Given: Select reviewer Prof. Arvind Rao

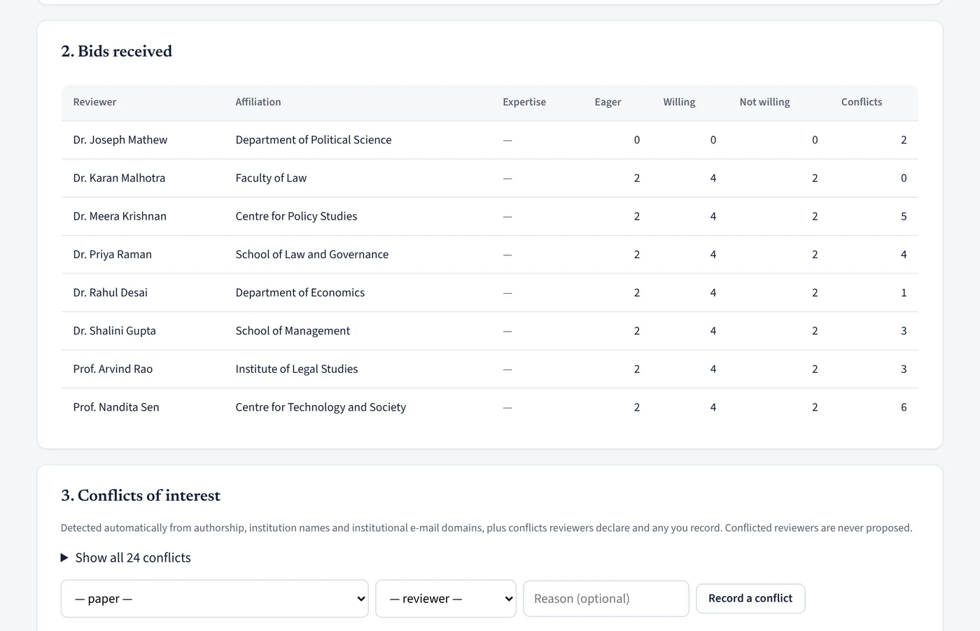Looking at the screenshot, I should click(x=113, y=369).
